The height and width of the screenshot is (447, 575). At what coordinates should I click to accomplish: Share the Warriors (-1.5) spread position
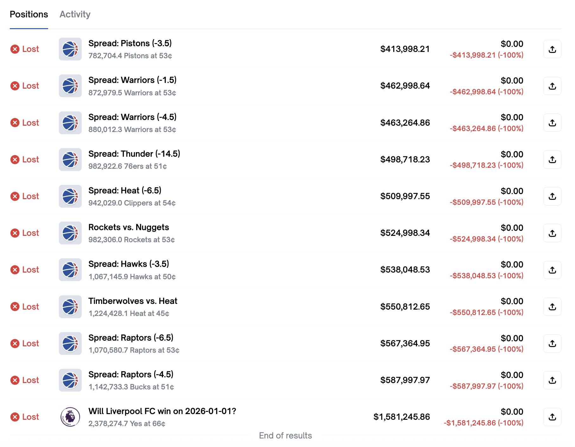click(552, 86)
